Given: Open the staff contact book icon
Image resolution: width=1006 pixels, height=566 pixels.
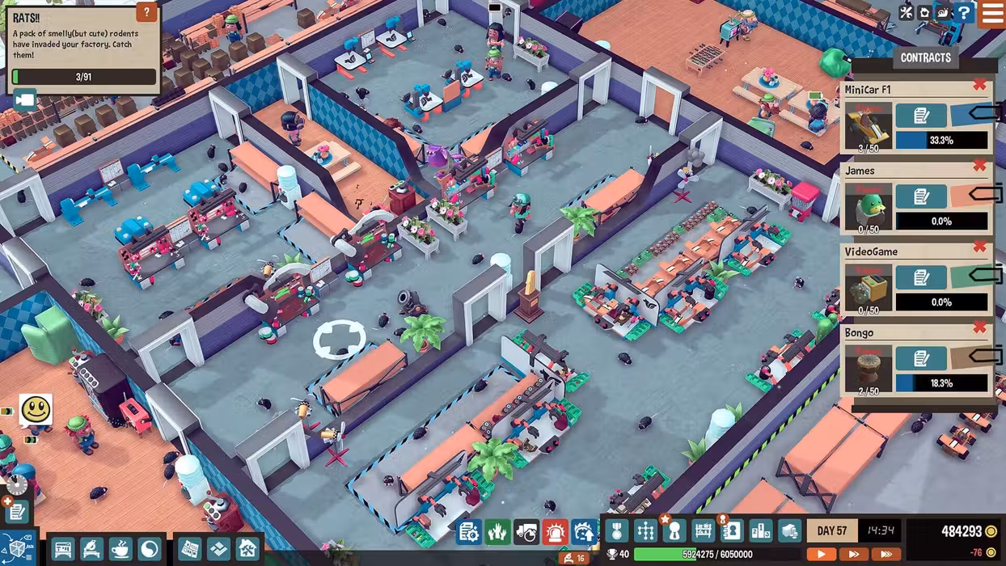Looking at the screenshot, I should (732, 530).
